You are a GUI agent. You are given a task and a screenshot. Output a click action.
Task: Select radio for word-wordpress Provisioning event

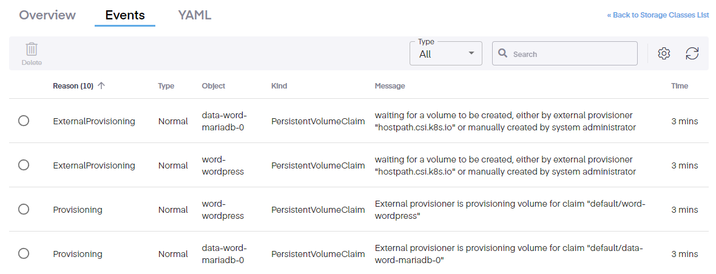click(x=24, y=209)
